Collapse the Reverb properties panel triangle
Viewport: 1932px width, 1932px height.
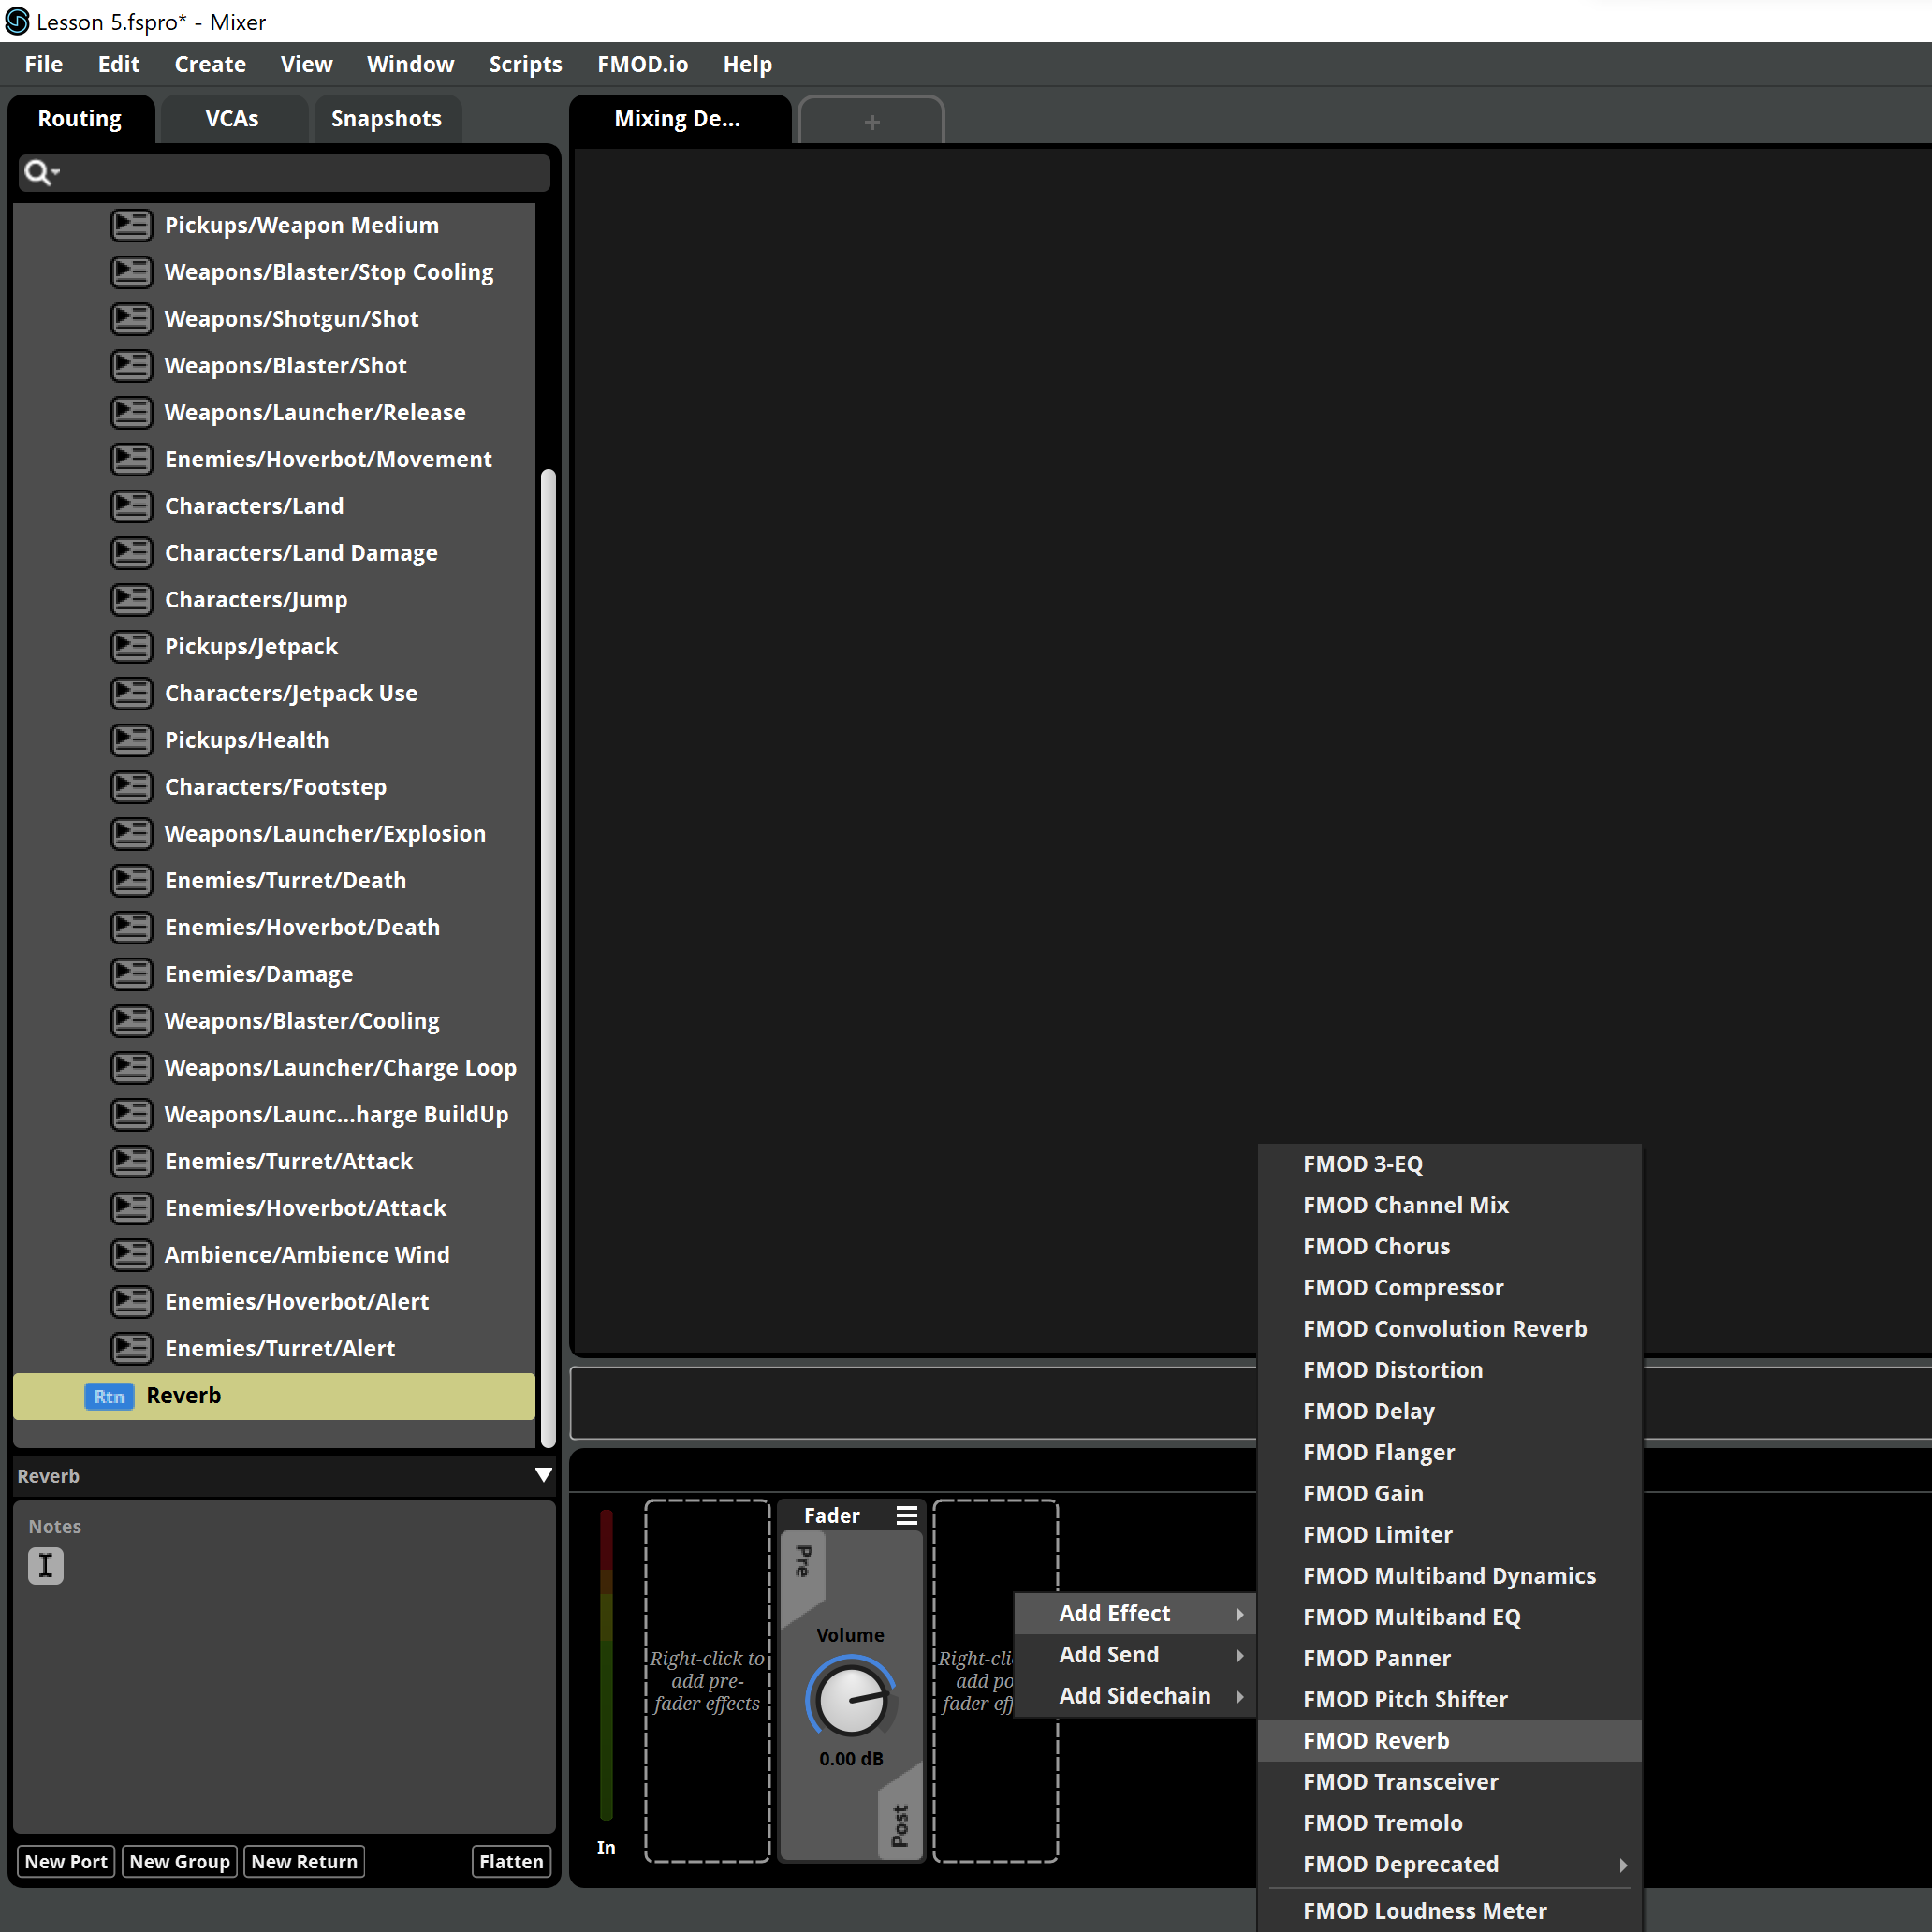(543, 1475)
